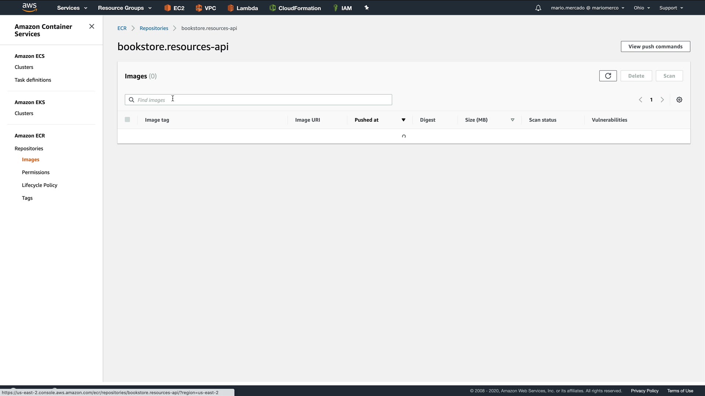Screen dimensions: 705x396
Task: Click View push commands button
Action: 655,47
